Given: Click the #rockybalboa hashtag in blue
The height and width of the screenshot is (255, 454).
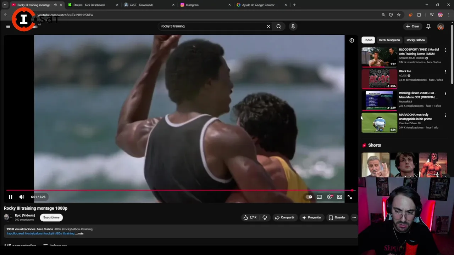Looking at the screenshot, I should coord(33,234).
